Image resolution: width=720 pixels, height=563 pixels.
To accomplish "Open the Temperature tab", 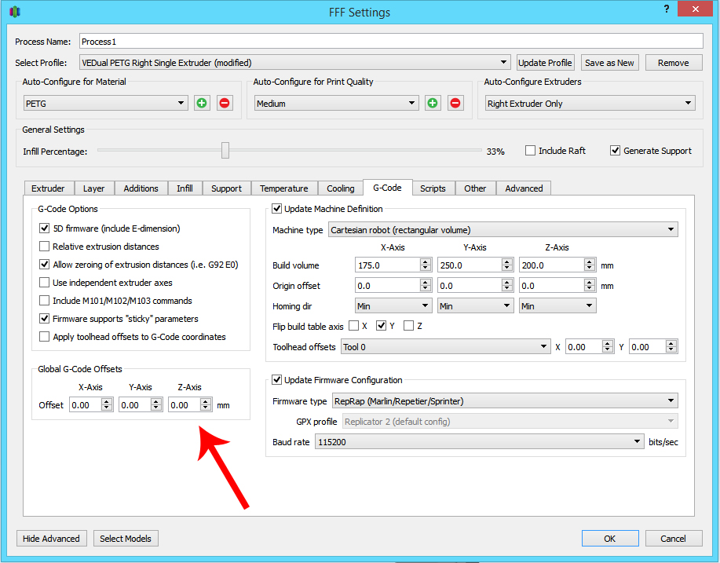I will click(283, 188).
